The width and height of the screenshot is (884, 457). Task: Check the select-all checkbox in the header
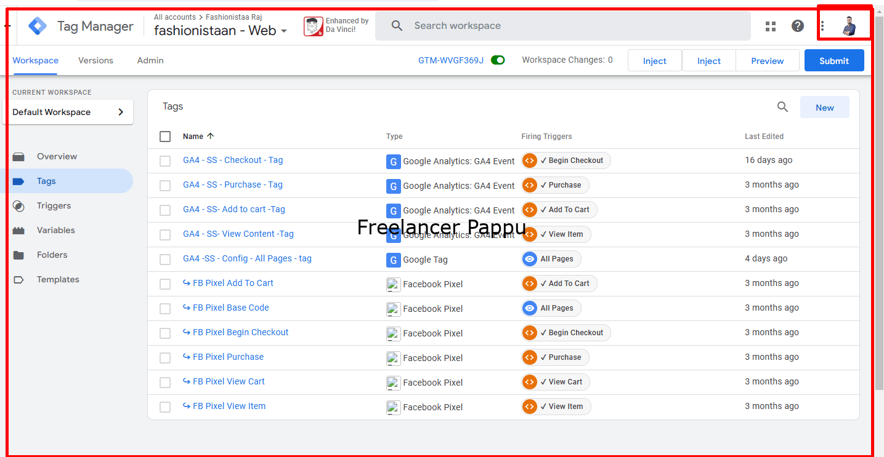point(165,137)
